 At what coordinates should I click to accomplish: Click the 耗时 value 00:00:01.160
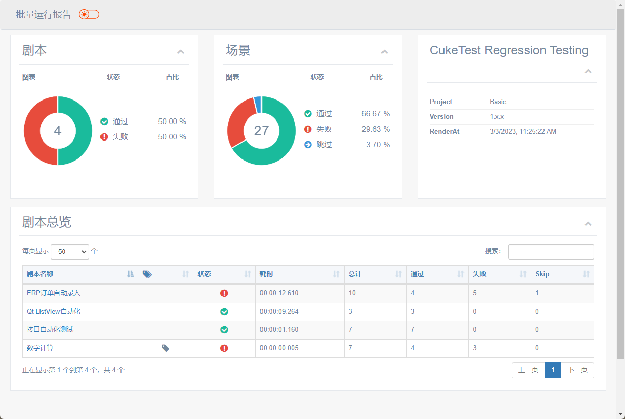click(x=279, y=329)
